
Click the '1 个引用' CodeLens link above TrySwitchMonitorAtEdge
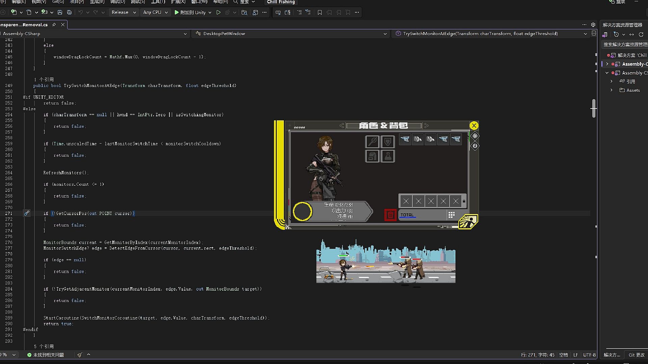click(44, 80)
